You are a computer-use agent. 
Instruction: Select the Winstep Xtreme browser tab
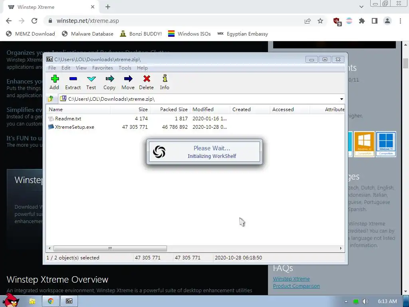(x=51, y=7)
